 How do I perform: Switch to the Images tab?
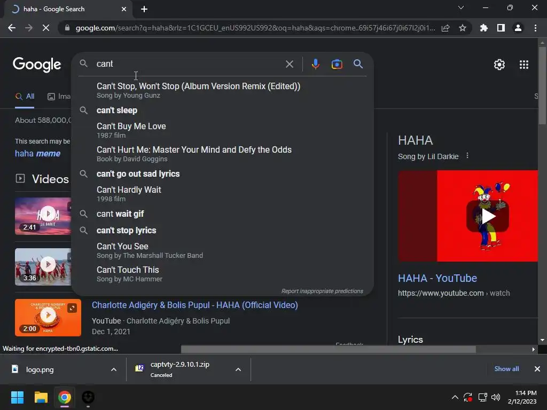(x=59, y=97)
